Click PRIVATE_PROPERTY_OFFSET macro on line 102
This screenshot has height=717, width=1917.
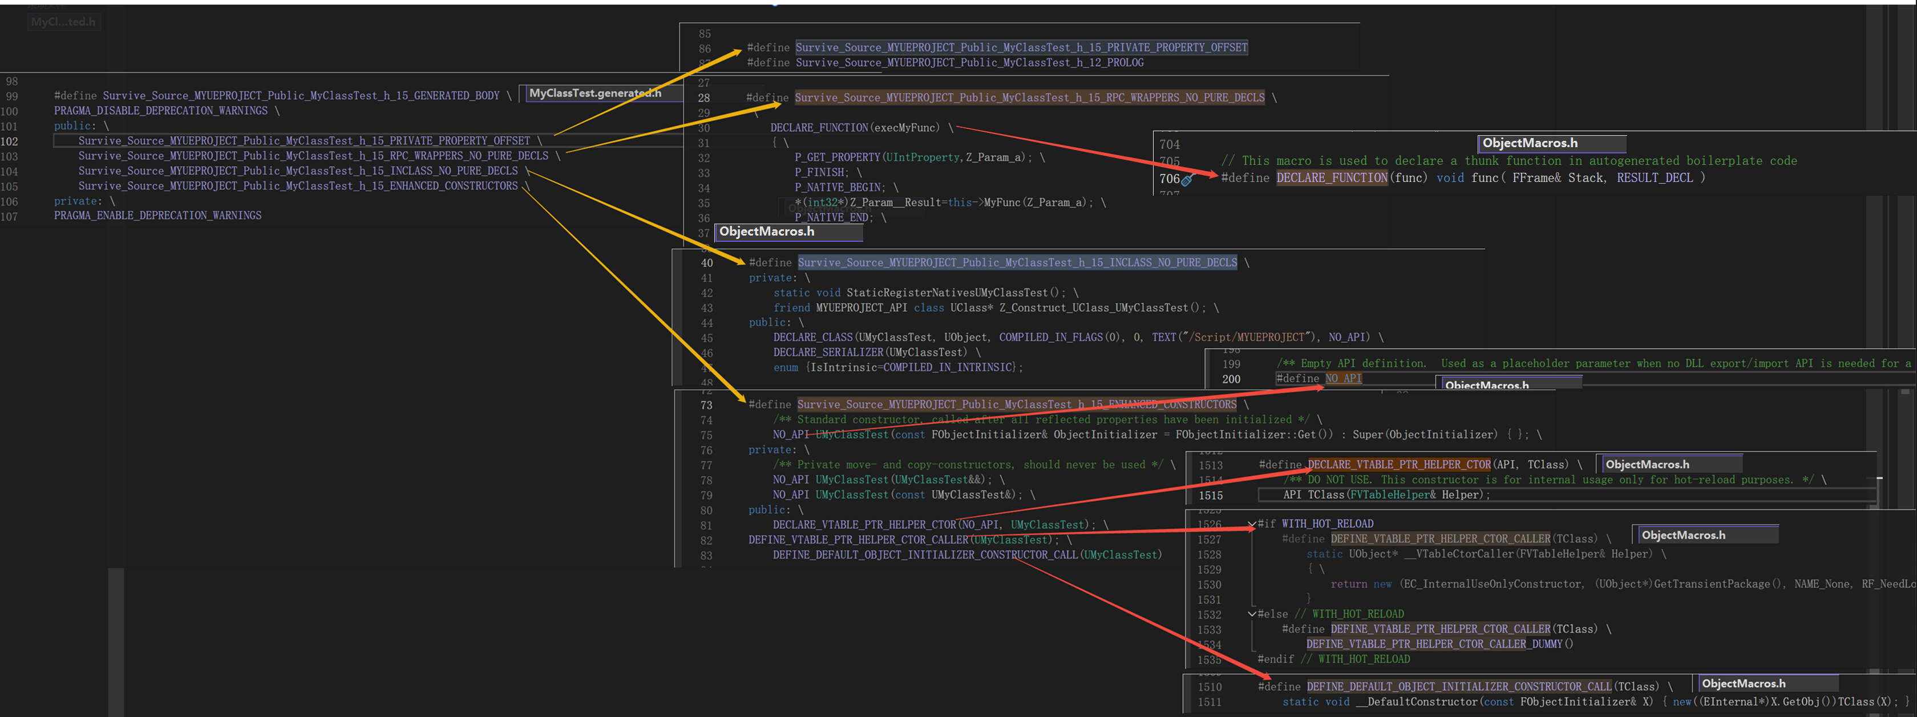tap(304, 141)
